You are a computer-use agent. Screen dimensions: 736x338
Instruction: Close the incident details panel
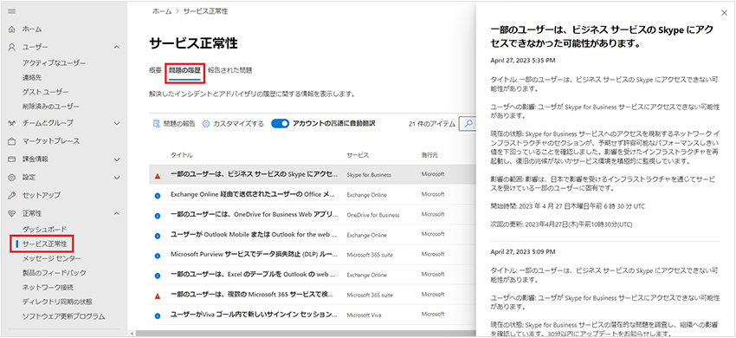click(x=724, y=13)
